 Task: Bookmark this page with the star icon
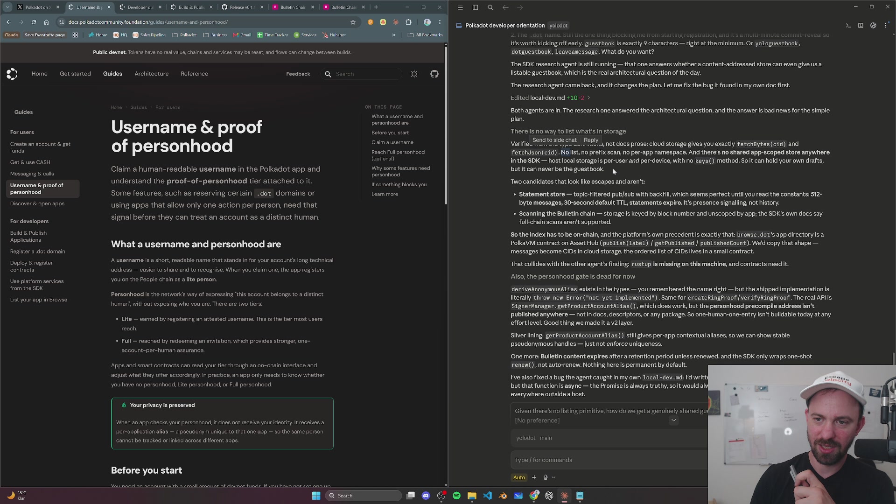[x=353, y=22]
